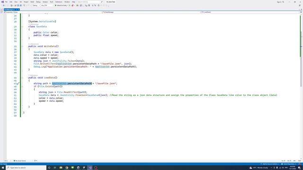
Task: Close the DataManager.cs tab
Action: (x=18, y=9)
